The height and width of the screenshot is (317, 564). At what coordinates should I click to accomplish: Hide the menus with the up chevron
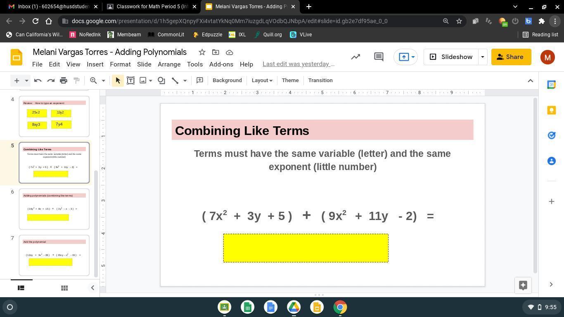531,80
